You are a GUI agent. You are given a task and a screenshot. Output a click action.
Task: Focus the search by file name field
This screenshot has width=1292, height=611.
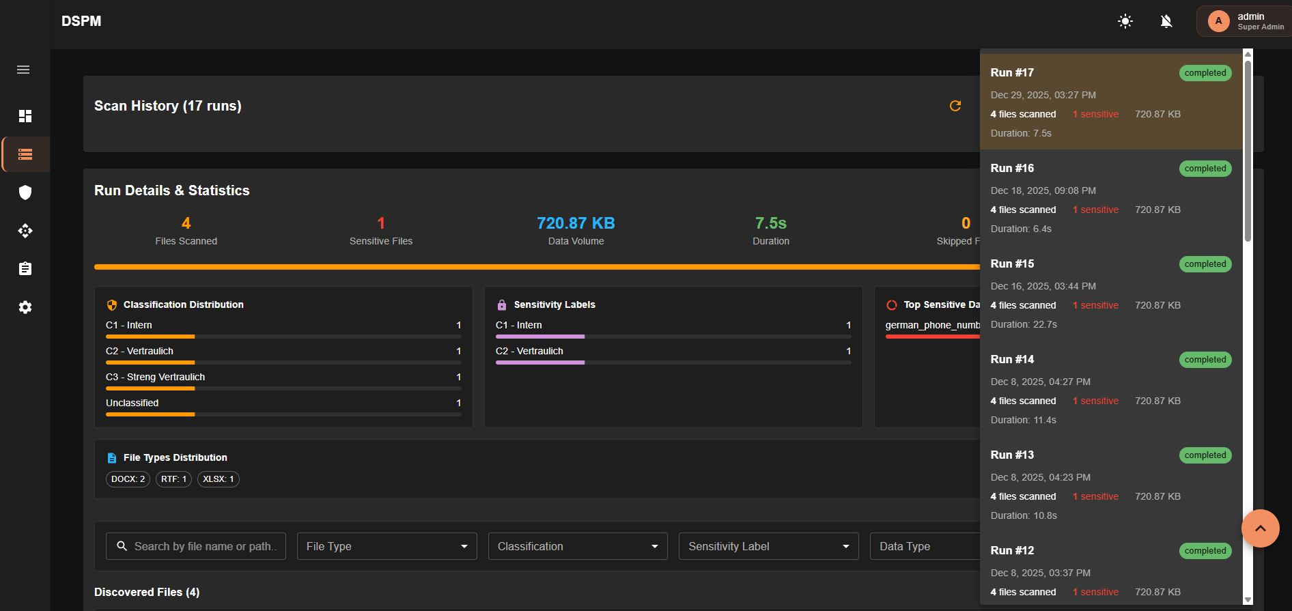(196, 546)
